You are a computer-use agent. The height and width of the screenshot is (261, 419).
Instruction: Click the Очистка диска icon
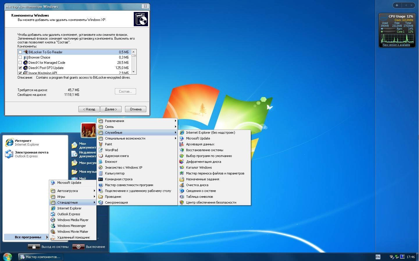pyautogui.click(x=182, y=185)
